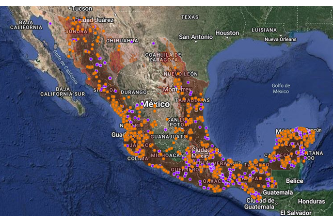Click the Nueva Orleans label
333x222 pixels.
[280, 40]
